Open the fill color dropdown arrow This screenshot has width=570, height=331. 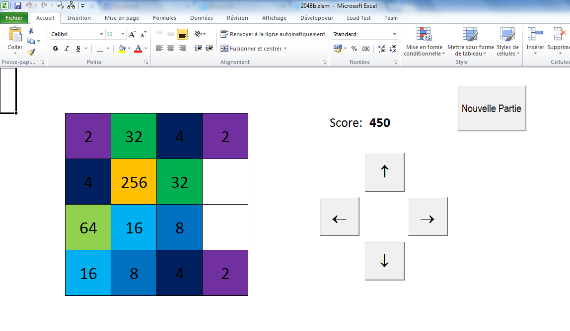tap(129, 49)
